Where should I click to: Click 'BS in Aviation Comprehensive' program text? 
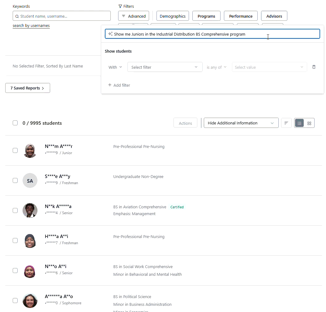[140, 207]
